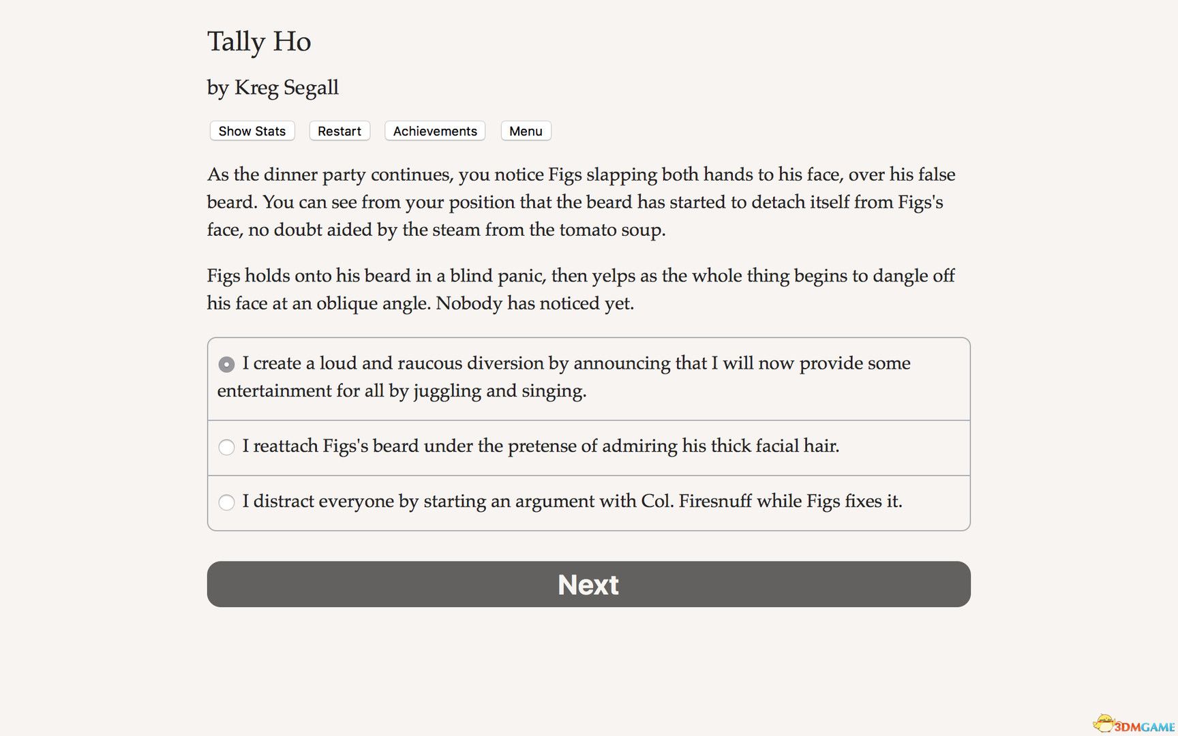Click the paragraph about tomato soup steam
The height and width of the screenshot is (736, 1178).
click(x=581, y=202)
